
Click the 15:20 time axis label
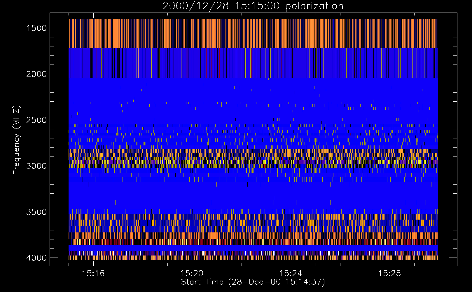point(192,274)
